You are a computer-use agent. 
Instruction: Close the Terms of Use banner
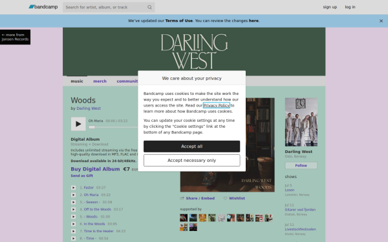pos(381,21)
